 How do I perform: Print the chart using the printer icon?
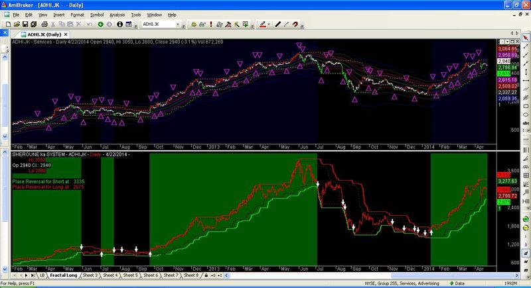pyautogui.click(x=44, y=24)
